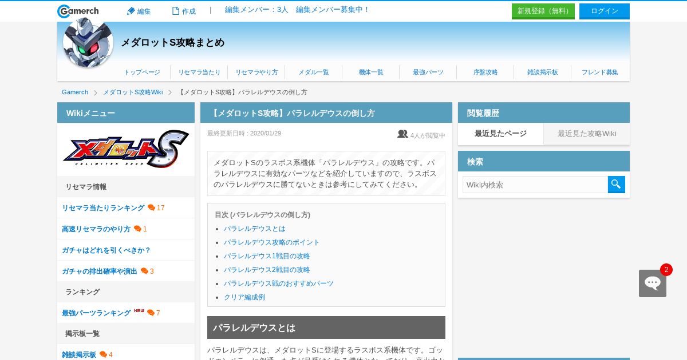Click the Gamerch breadcrumb link
The width and height of the screenshot is (687, 360).
point(75,92)
